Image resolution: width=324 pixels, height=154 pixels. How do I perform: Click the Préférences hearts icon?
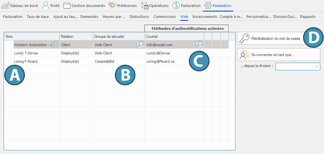click(112, 6)
